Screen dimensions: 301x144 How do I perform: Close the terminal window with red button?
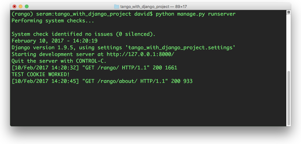click(14, 6)
